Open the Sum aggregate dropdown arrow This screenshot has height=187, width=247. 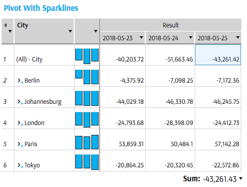pyautogui.click(x=241, y=178)
